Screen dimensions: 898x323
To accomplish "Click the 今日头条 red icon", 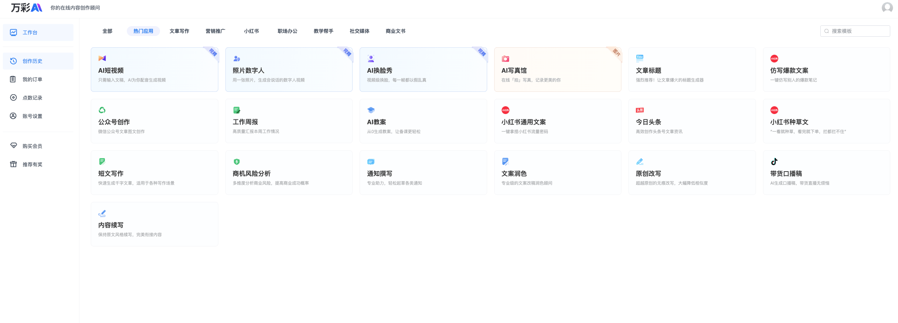I will (640, 110).
